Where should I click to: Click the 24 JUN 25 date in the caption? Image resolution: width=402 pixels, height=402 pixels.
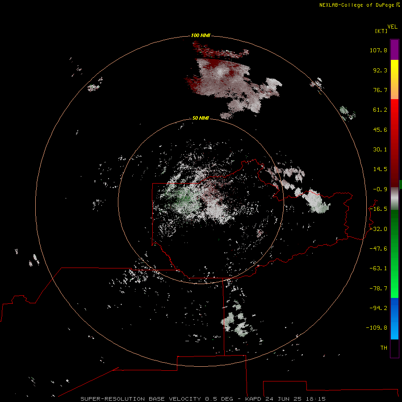(285, 399)
